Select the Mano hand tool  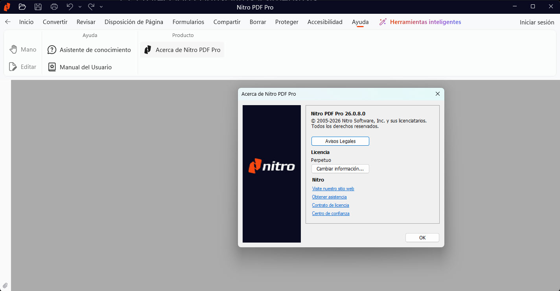(23, 50)
